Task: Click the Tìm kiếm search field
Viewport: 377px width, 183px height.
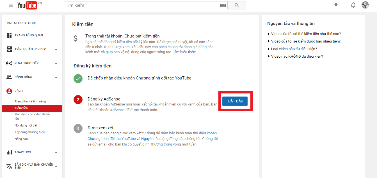Action: (142, 5)
